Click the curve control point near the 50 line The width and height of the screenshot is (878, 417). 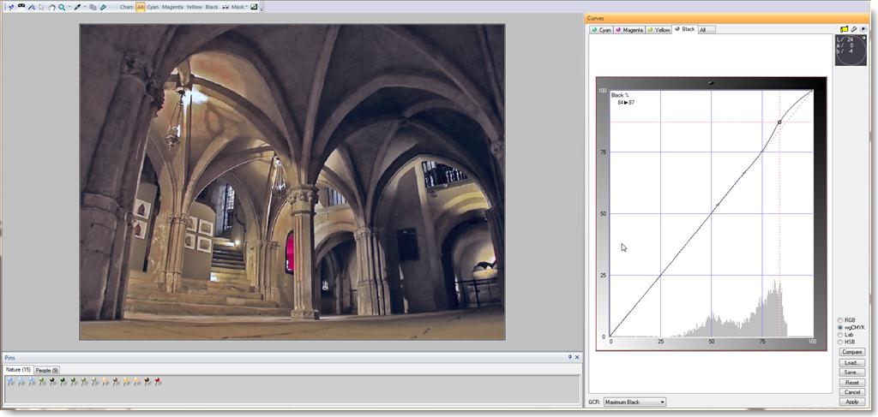click(x=718, y=205)
